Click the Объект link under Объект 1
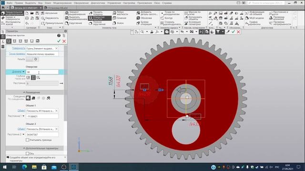This screenshot has width=305, height=171. pos(21,111)
